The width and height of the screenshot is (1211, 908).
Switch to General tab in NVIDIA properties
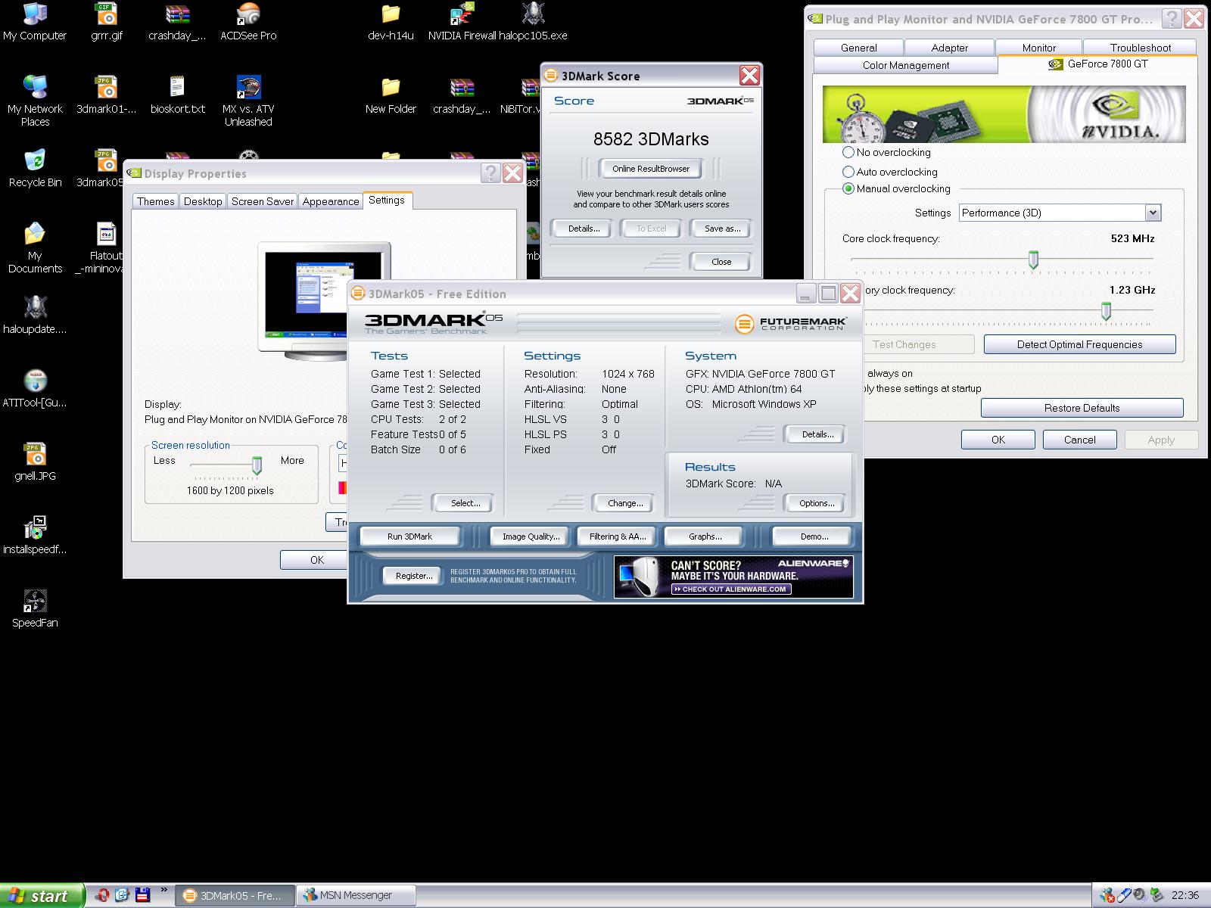point(859,47)
